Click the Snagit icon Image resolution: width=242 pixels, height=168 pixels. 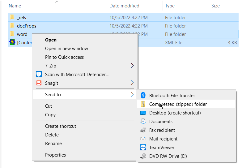39,83
